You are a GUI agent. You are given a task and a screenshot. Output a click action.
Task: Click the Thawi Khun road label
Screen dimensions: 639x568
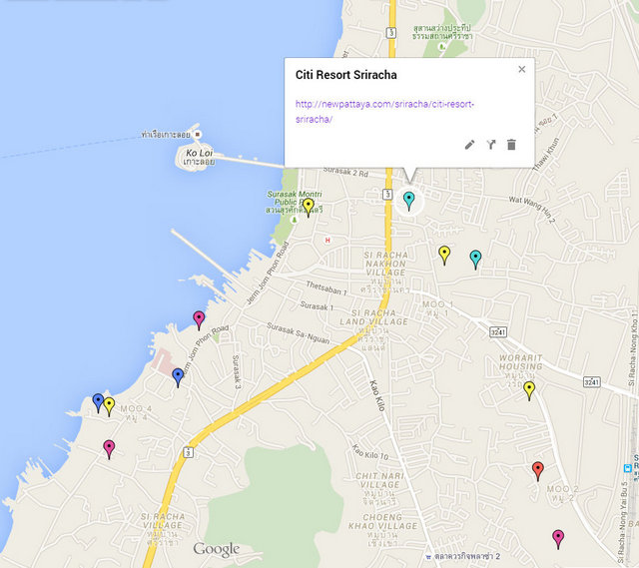click(546, 154)
